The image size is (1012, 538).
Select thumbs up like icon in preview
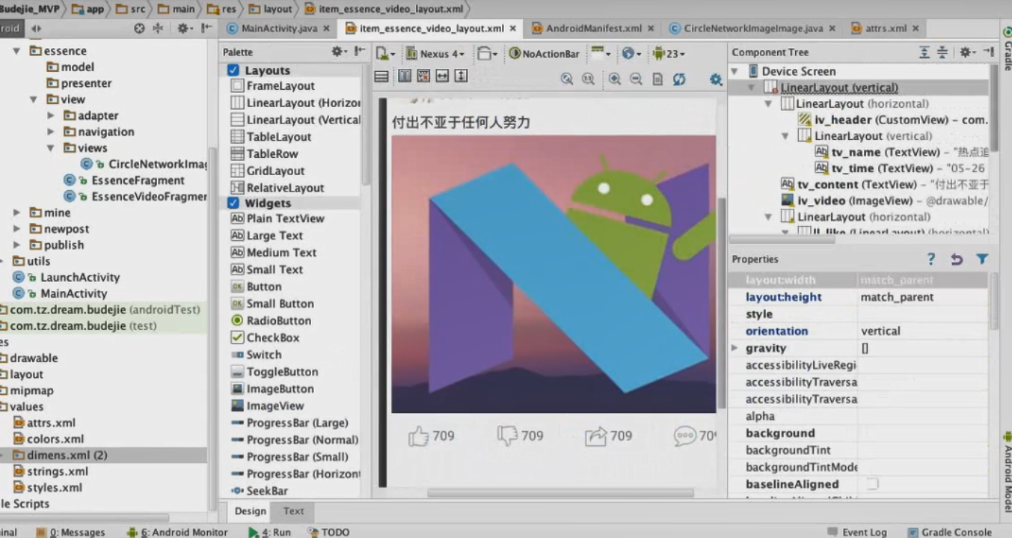coord(418,436)
